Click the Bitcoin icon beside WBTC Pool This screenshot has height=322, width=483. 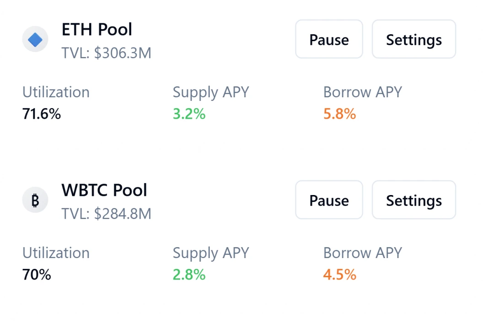(35, 200)
